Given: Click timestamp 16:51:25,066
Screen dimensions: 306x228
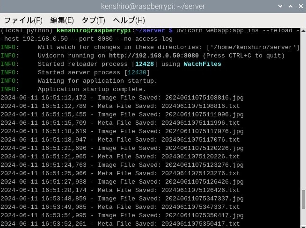Looking at the screenshot, I should (64, 173).
